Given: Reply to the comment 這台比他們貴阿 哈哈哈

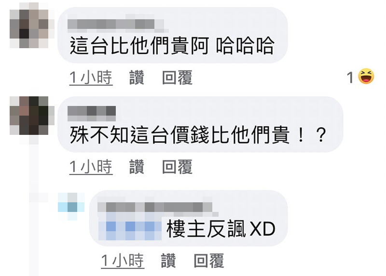Looking at the screenshot, I should 177,78.
